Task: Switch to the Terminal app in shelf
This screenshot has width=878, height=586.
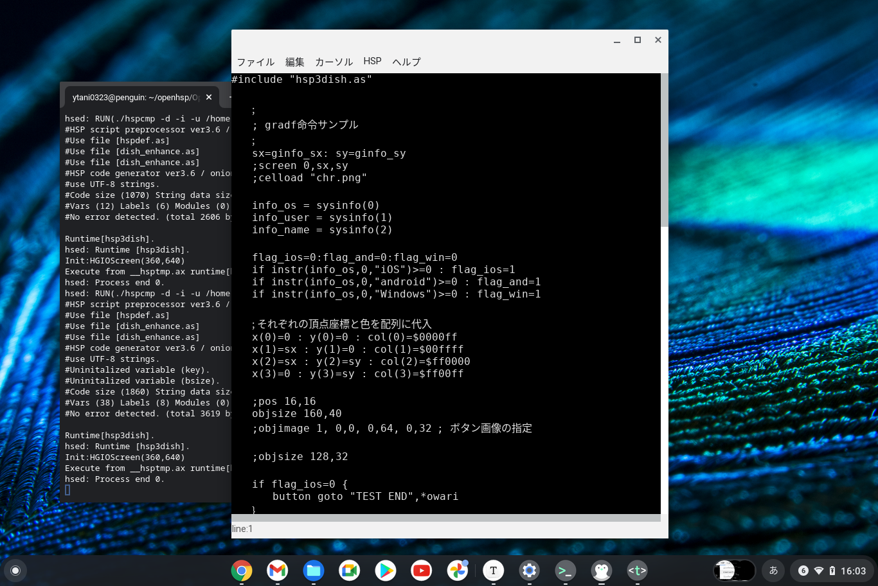Action: click(566, 571)
